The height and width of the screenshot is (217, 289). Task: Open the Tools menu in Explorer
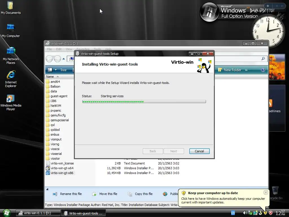tap(97, 49)
